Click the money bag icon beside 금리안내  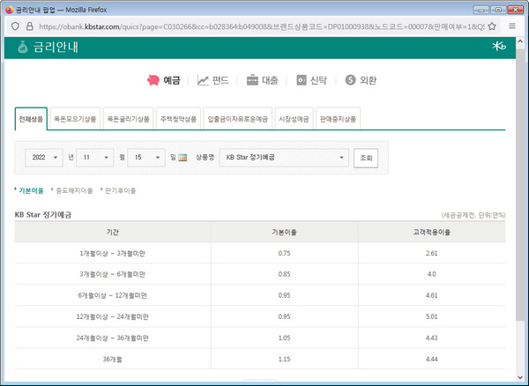(22, 48)
